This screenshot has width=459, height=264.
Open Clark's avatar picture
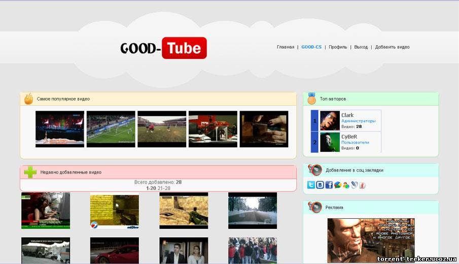pos(330,120)
